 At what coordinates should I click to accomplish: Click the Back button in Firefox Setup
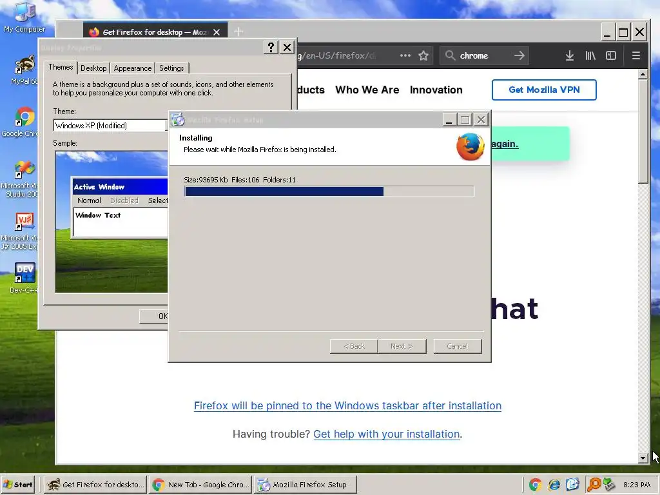point(354,346)
